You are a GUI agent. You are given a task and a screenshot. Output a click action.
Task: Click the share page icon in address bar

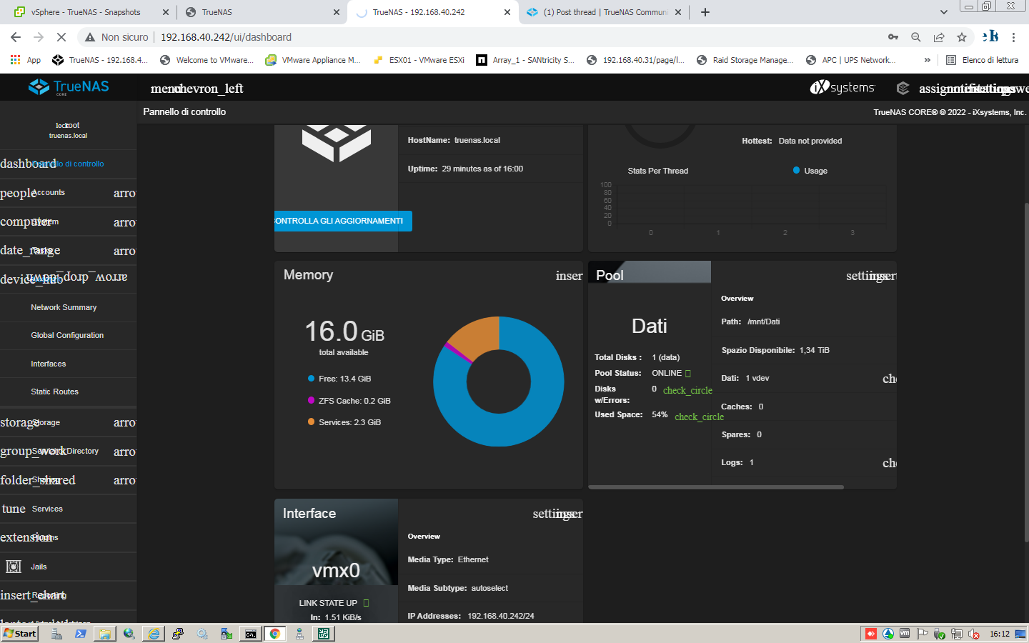point(939,37)
